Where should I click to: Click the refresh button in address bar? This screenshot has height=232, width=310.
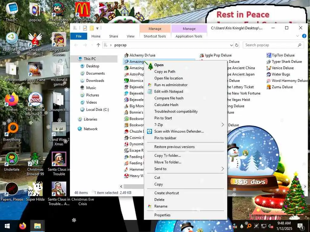pyautogui.click(x=236, y=45)
